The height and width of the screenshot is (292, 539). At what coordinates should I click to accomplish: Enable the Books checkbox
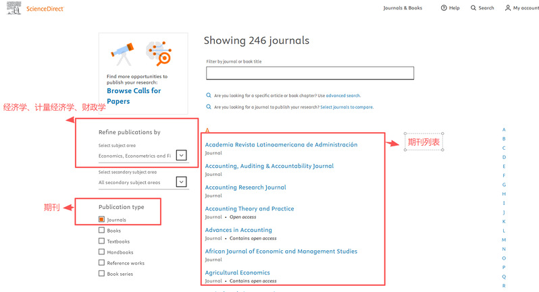101,231
